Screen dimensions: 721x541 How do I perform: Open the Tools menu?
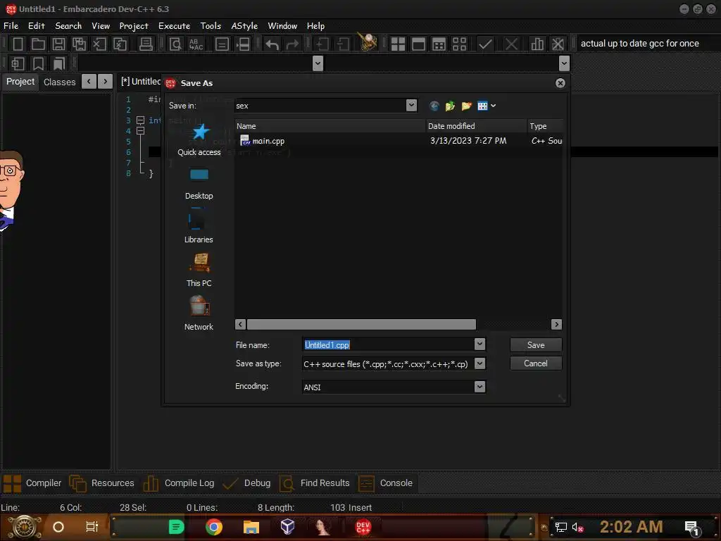[211, 26]
